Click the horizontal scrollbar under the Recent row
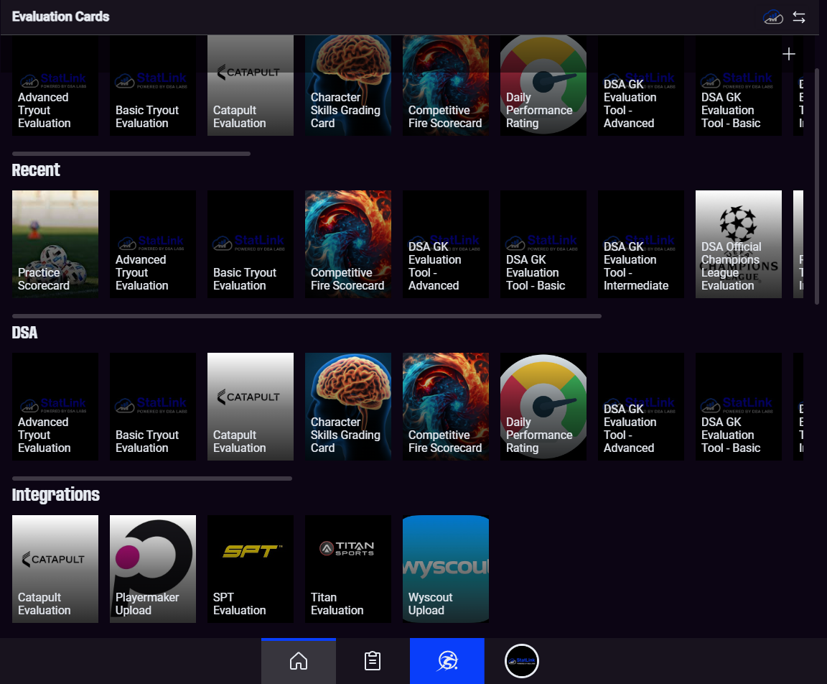 coord(307,316)
